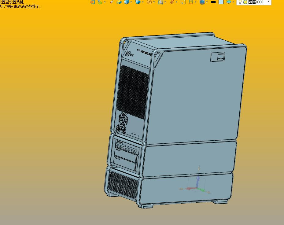Click the teal layer manager icon
The image size is (284, 225).
229,2
